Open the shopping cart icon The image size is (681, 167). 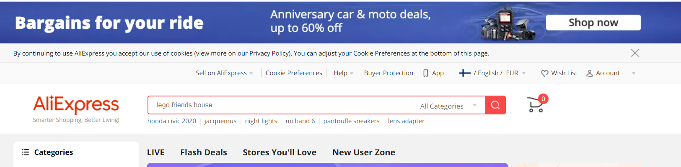(536, 104)
